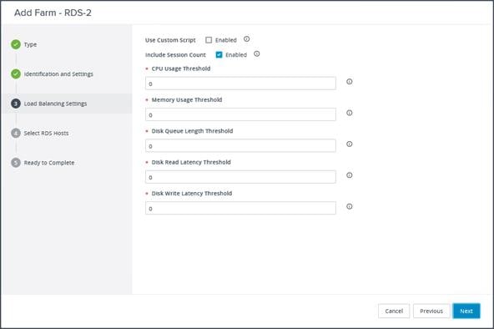The height and width of the screenshot is (329, 494).
Task: Open the info icon for Memory Usage Threshold
Action: (x=350, y=113)
